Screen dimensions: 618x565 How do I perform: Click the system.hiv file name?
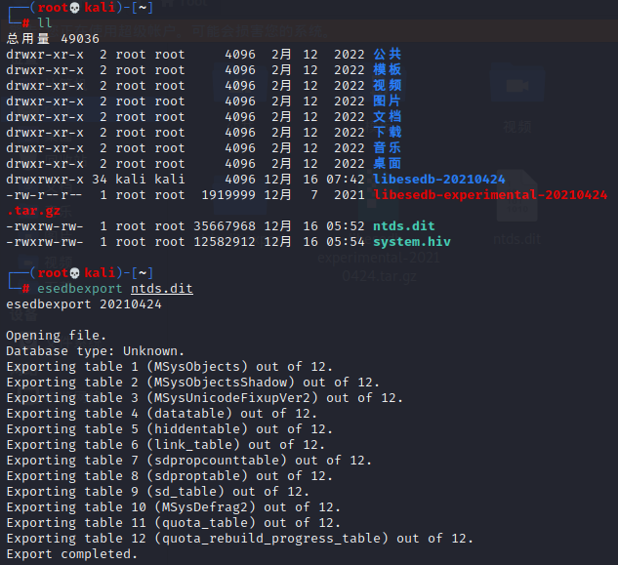point(411,241)
